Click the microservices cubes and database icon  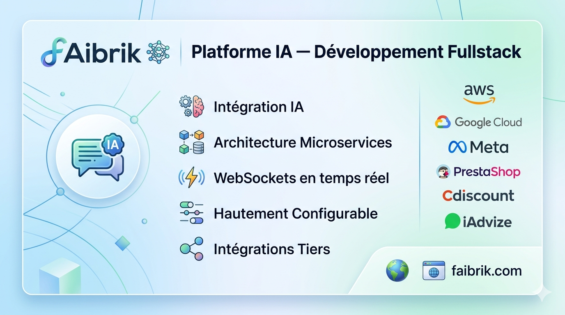point(192,142)
